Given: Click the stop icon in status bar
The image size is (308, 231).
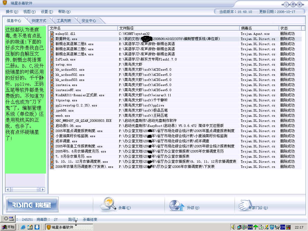Looking at the screenshot, I should click(6, 218).
